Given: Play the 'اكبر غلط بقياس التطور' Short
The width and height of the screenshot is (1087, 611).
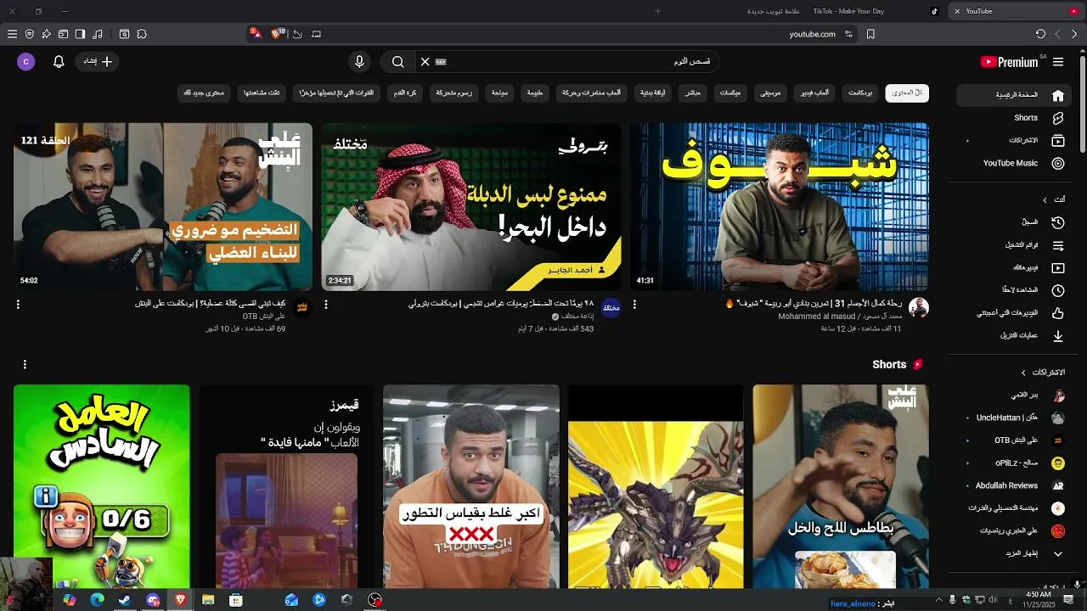Looking at the screenshot, I should tap(471, 487).
